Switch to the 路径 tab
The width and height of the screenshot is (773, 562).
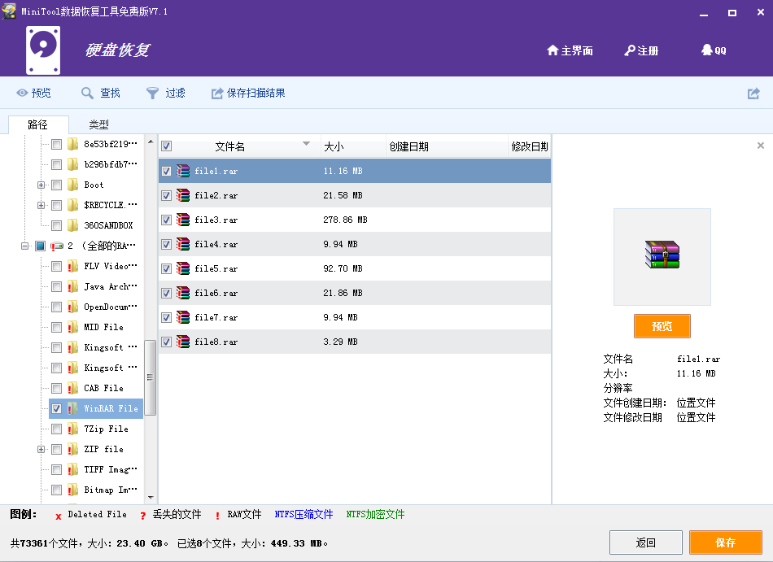pos(38,124)
